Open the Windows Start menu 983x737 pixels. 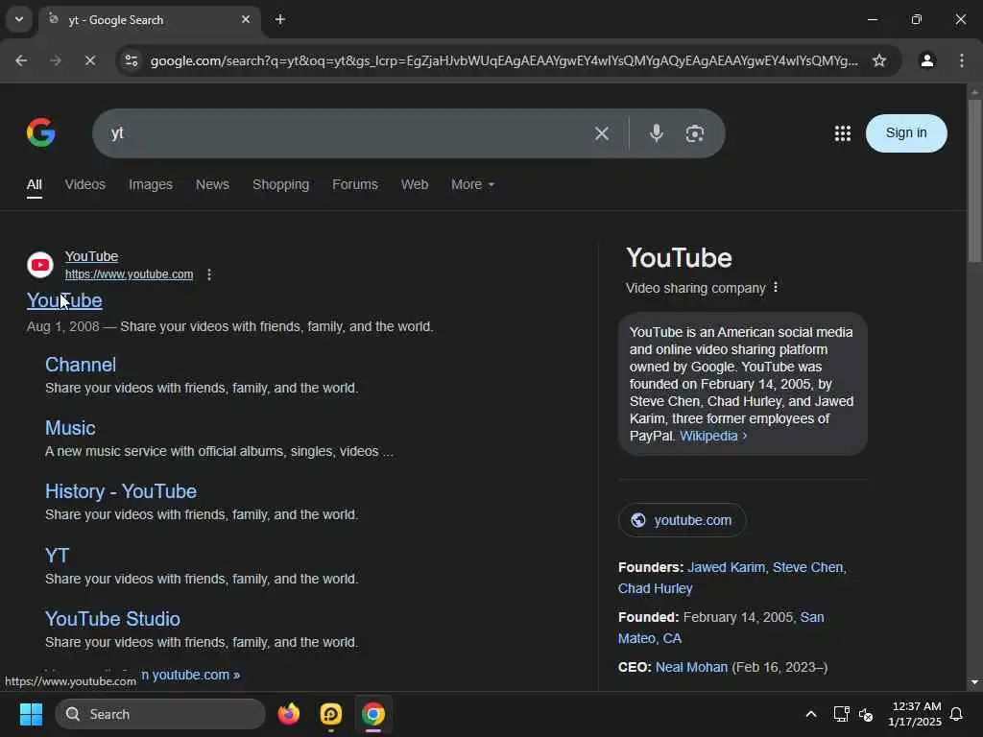[31, 714]
